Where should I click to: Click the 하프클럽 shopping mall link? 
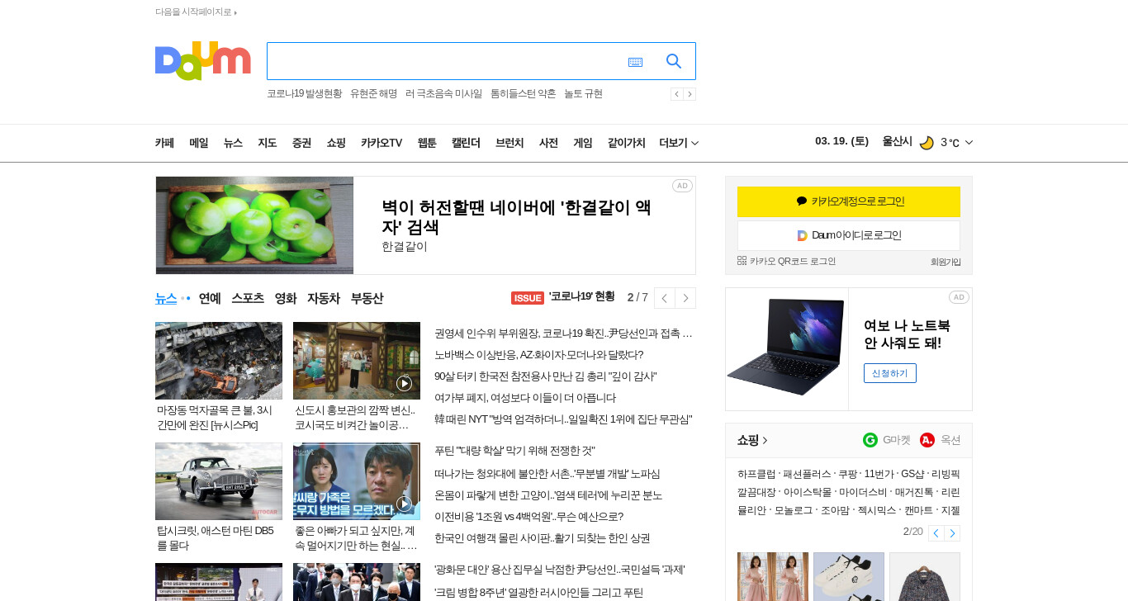click(756, 474)
